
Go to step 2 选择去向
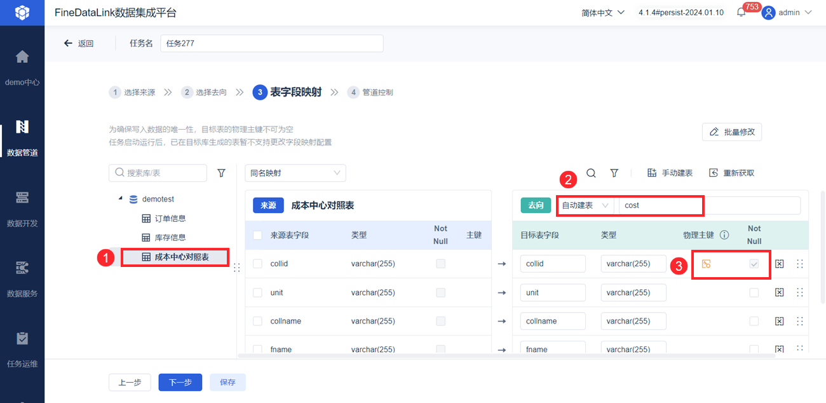point(203,92)
